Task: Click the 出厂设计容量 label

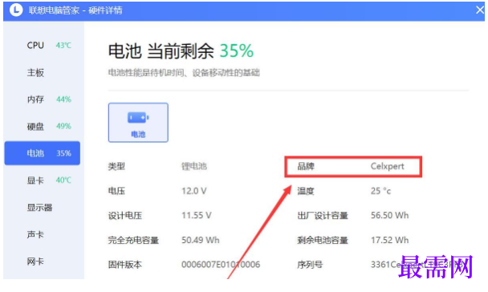Action: [323, 215]
